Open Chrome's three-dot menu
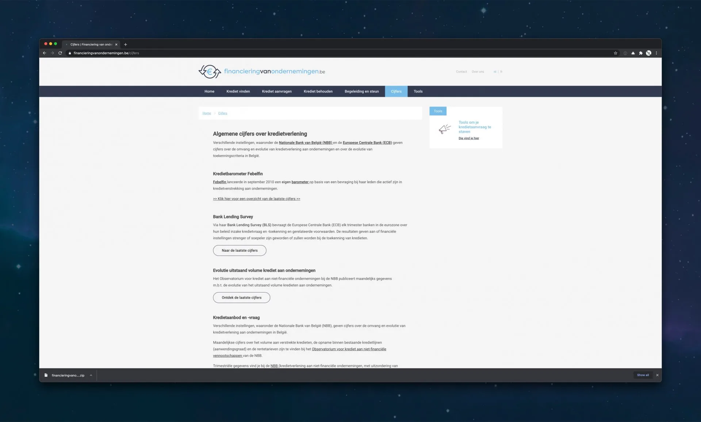 pyautogui.click(x=656, y=53)
